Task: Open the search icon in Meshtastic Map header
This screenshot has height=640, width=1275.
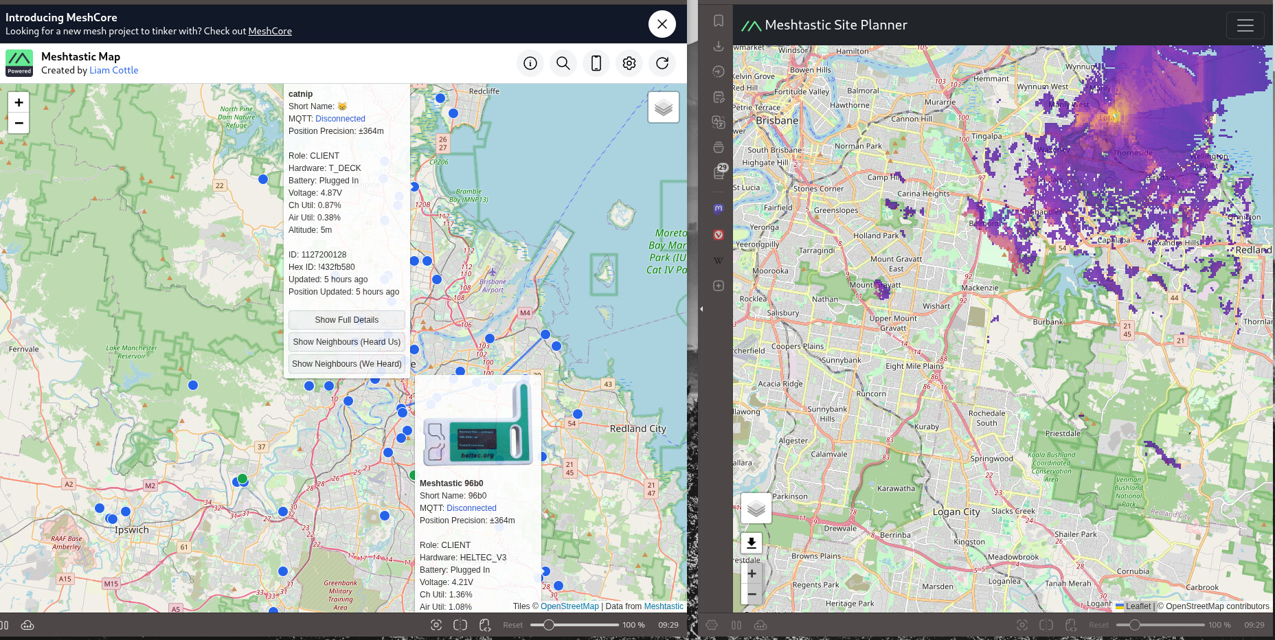Action: pyautogui.click(x=563, y=63)
